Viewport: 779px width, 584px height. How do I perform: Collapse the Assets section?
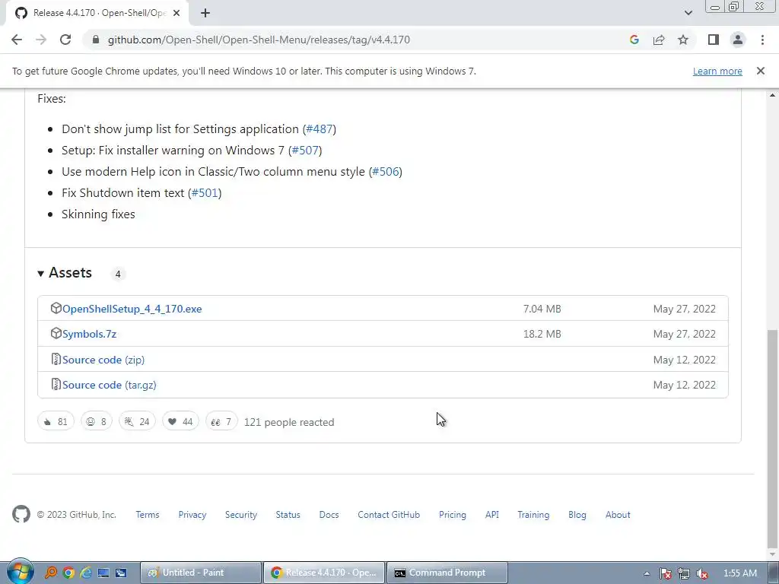click(65, 273)
